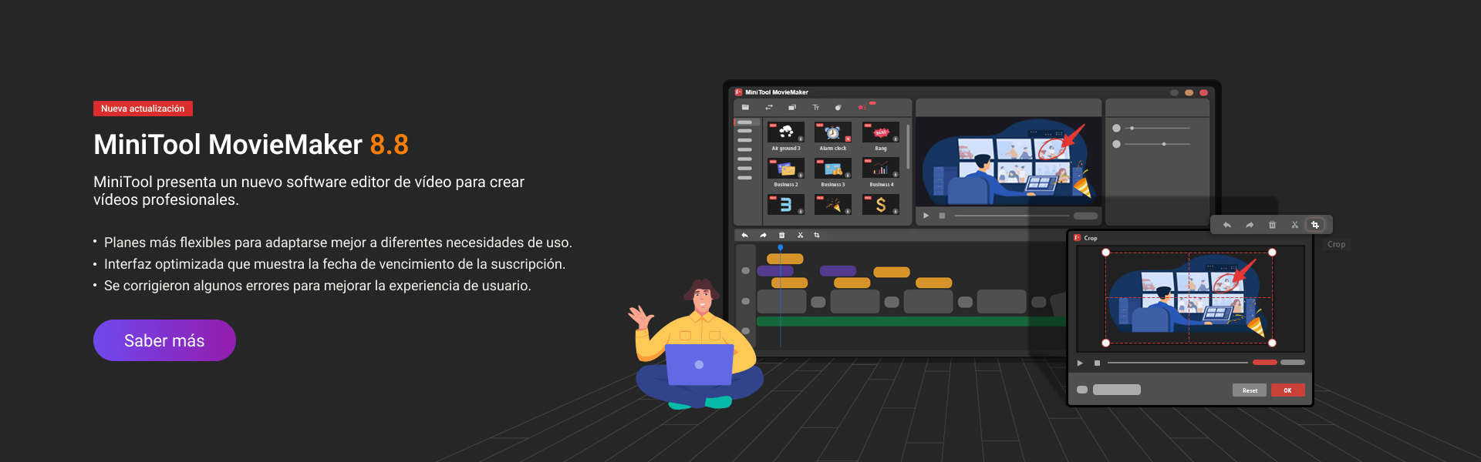
Task: Select the Business 2 element thumbnail
Action: pyautogui.click(x=786, y=169)
